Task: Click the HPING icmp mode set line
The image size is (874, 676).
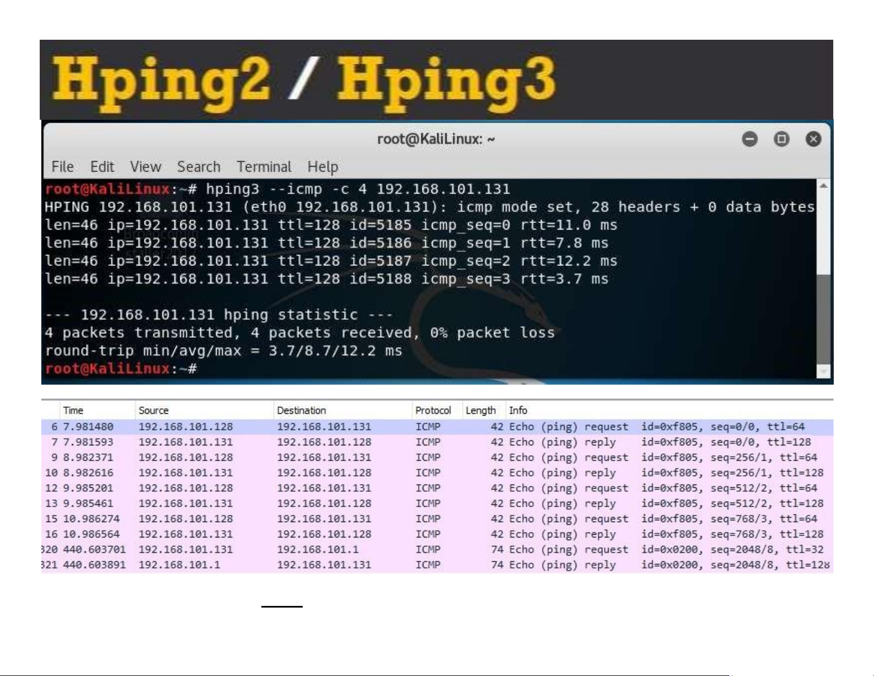Action: (x=430, y=207)
